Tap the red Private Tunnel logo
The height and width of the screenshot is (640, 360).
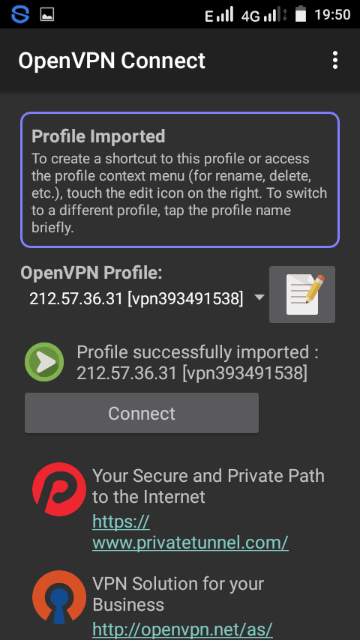pos(59,489)
